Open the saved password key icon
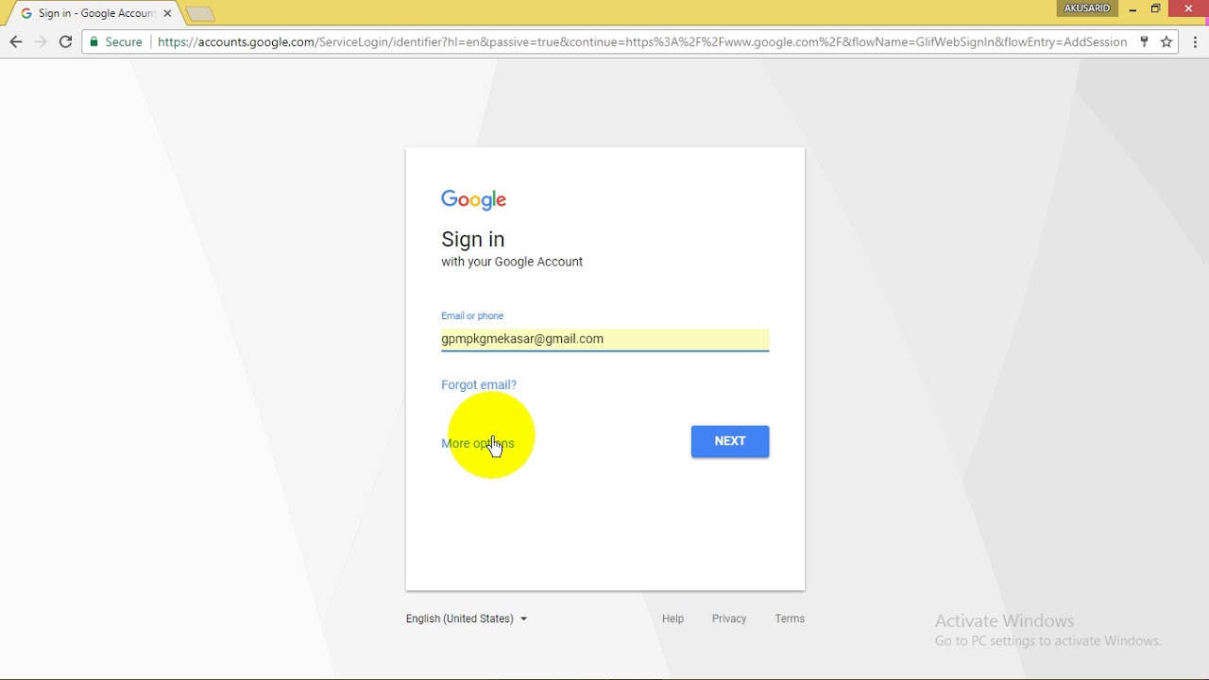 (1144, 42)
